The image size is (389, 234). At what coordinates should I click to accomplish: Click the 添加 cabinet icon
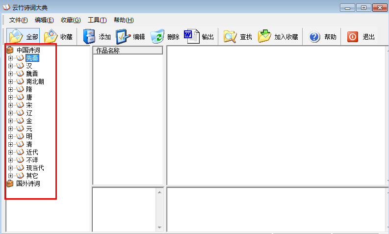(89, 37)
